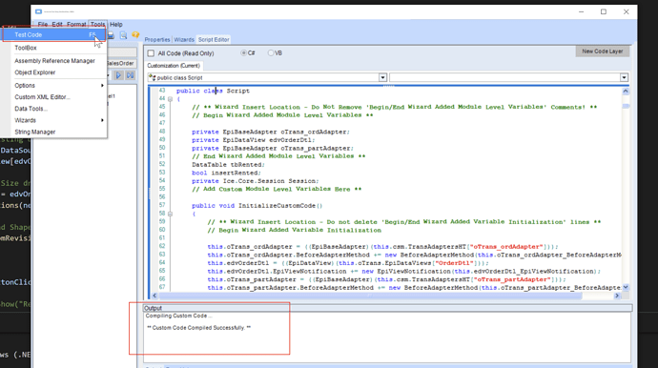Click the print preview magnifier icon
Image resolution: width=658 pixels, height=368 pixels.
point(123,35)
